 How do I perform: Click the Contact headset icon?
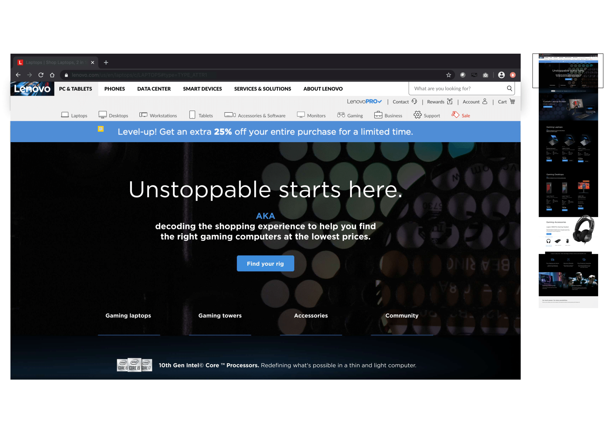click(x=414, y=102)
